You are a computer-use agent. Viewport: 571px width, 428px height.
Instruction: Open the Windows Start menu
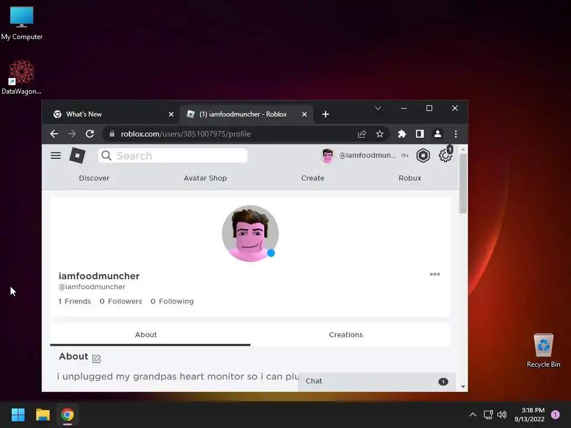point(18,415)
